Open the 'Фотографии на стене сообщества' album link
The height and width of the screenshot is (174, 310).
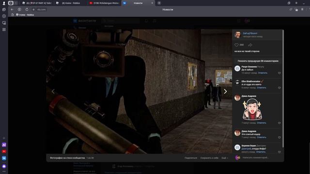tap(67, 158)
